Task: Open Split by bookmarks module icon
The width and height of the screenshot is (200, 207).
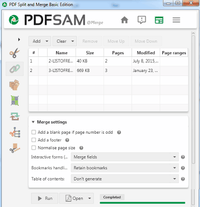Action: point(15,132)
